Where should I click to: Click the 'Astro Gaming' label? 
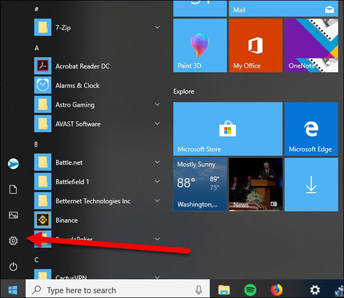coord(75,105)
